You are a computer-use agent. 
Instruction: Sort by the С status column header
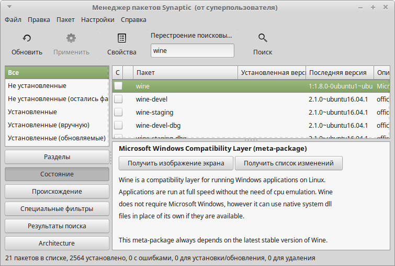(118, 73)
